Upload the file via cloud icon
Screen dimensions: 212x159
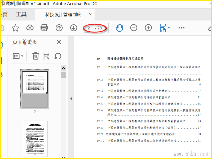click(30, 28)
